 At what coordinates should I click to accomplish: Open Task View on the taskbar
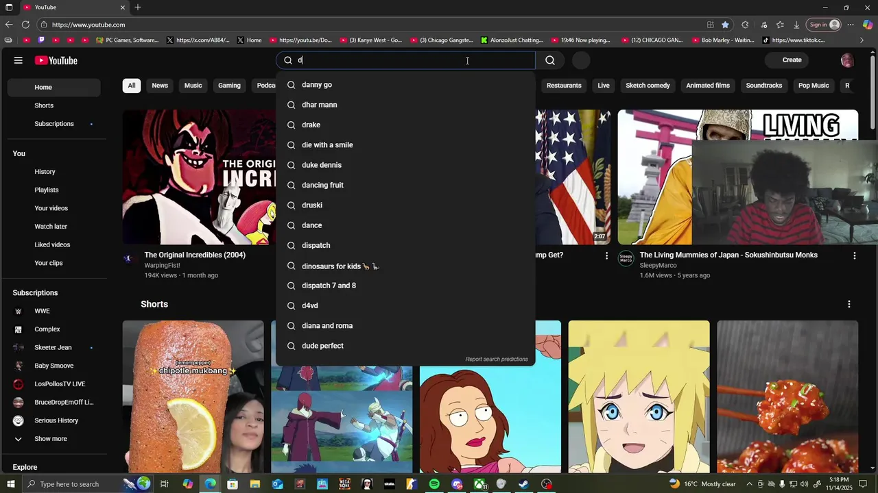[165, 484]
